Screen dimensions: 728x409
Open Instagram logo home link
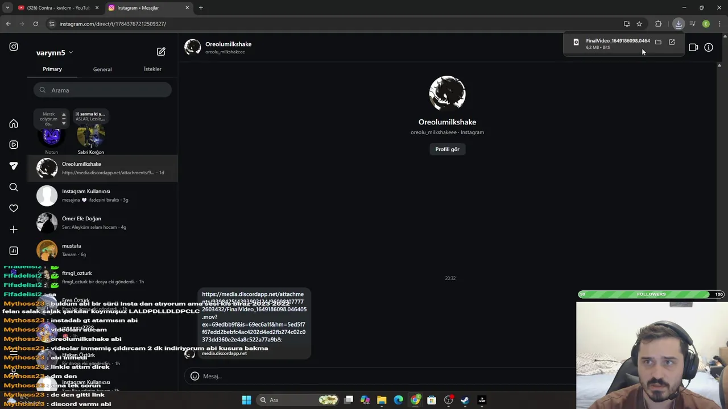click(14, 47)
